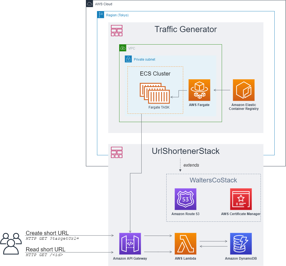Click the Region (Tokyo) flag icon
Viewport: 286px width, 266px height.
101,15
